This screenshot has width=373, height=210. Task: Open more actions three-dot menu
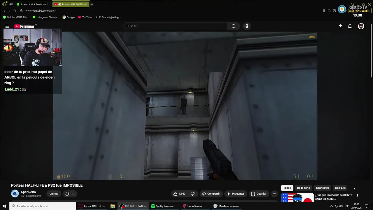click(275, 194)
